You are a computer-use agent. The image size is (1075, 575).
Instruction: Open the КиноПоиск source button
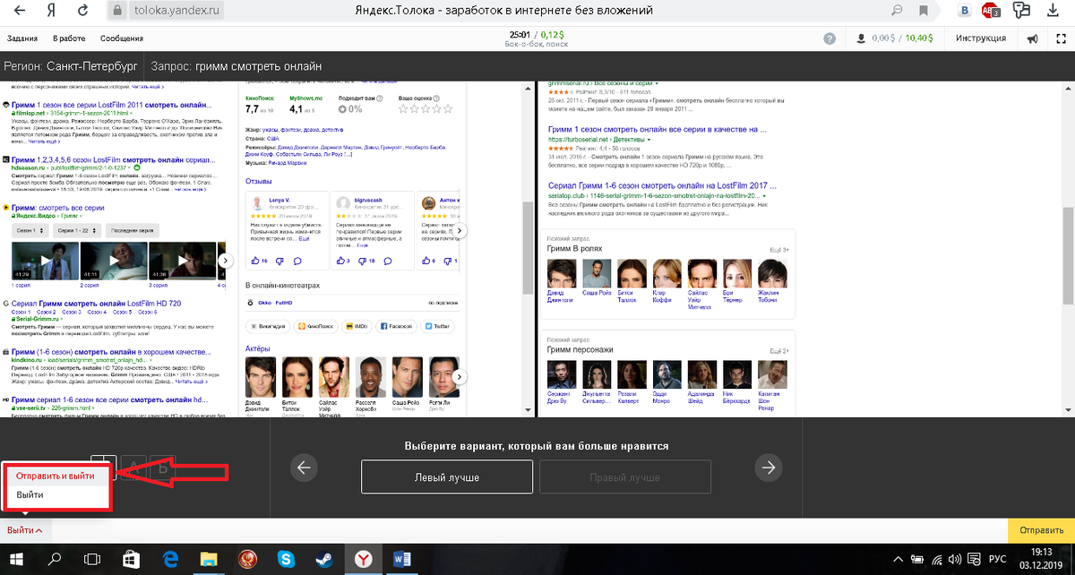(x=316, y=327)
